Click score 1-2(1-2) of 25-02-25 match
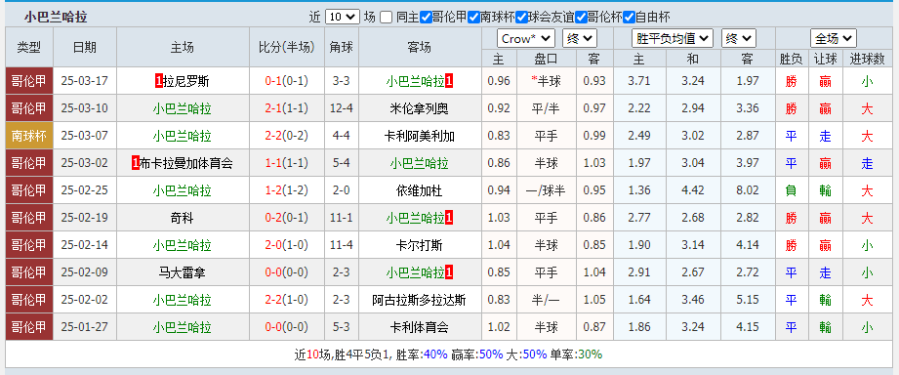 tap(287, 190)
